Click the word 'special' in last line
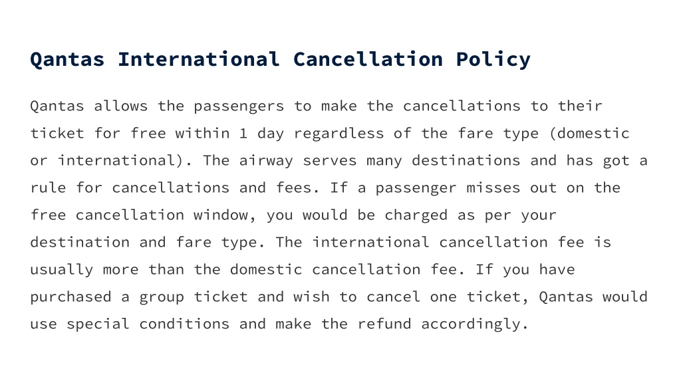The width and height of the screenshot is (681, 383). coord(98,324)
